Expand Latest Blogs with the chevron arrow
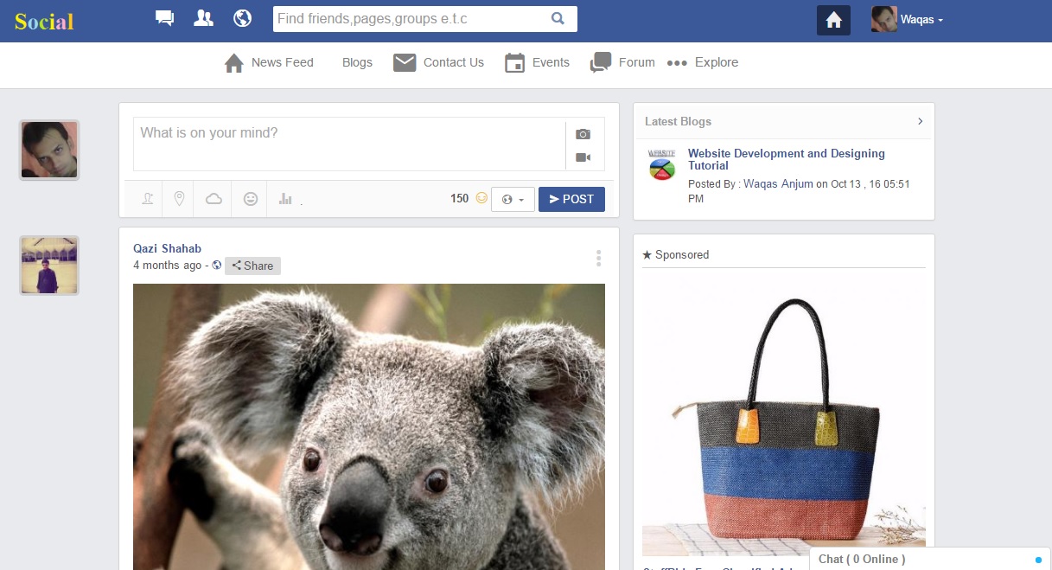Screen dimensions: 1052x570 pyautogui.click(x=920, y=121)
